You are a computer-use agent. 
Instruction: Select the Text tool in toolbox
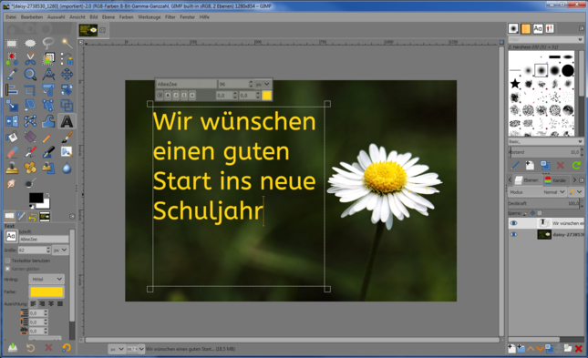67,121
